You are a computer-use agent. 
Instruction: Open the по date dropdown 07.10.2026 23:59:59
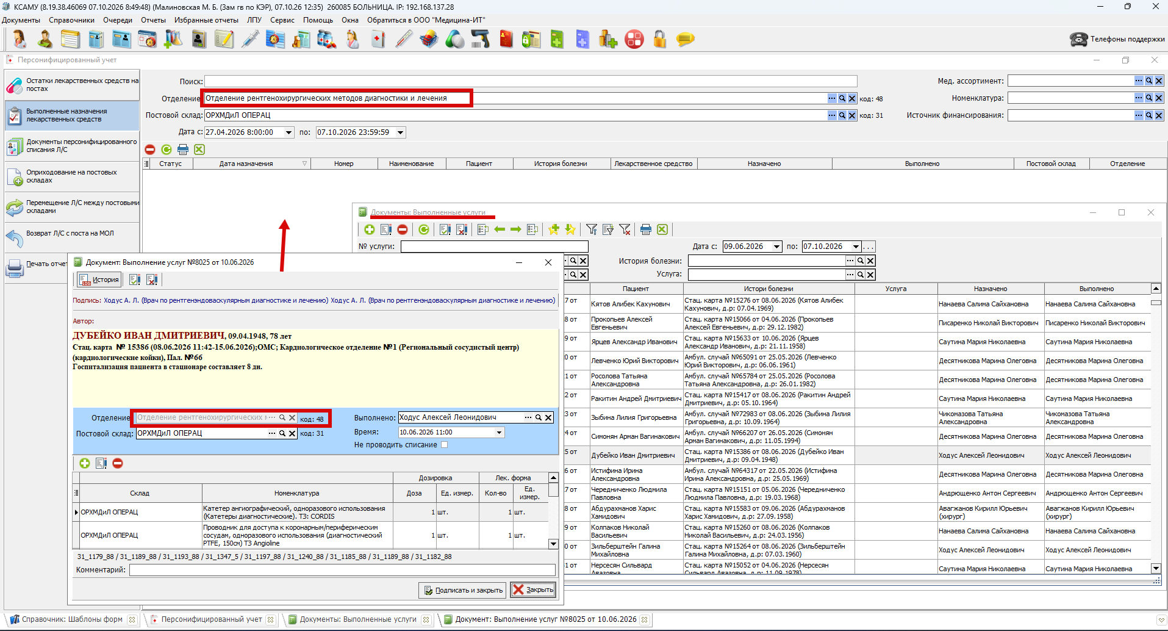pos(401,132)
